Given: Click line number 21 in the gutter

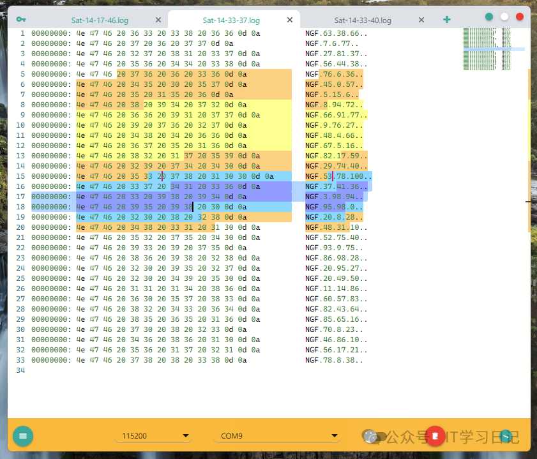Looking at the screenshot, I should click(x=19, y=237).
